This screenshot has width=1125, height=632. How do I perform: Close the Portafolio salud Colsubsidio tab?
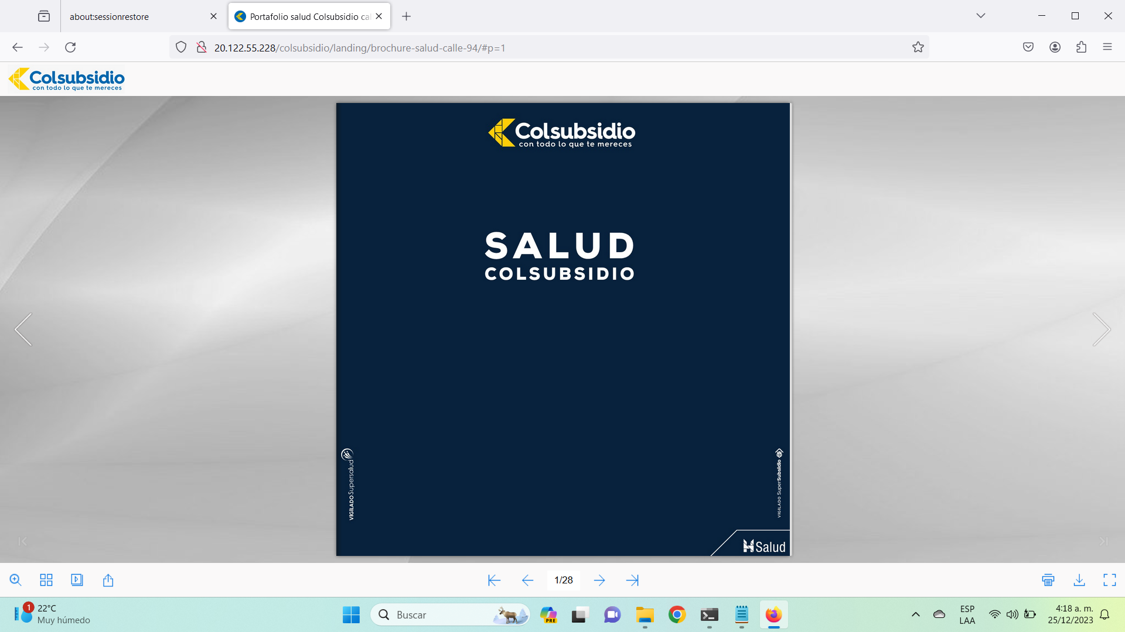pyautogui.click(x=379, y=16)
